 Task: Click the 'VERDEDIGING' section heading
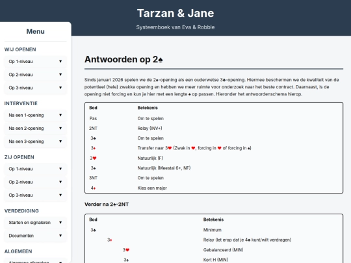21,211
